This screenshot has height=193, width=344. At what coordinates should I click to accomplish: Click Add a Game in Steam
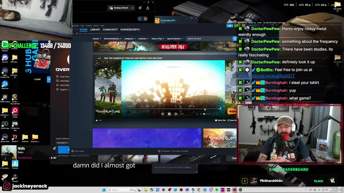click(78, 151)
